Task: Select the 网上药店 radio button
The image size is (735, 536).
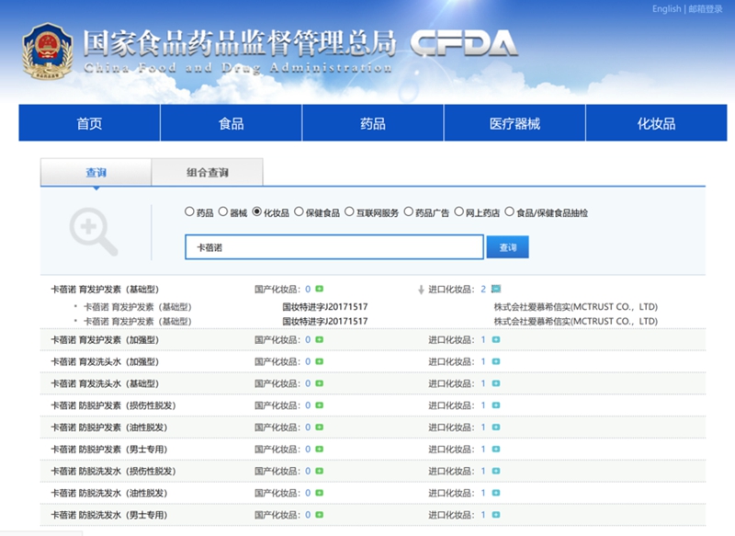Action: (x=459, y=212)
